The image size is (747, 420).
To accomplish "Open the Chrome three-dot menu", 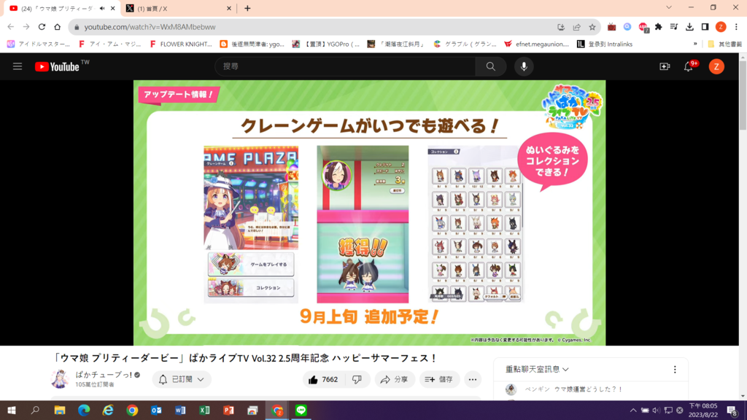I will pos(736,27).
